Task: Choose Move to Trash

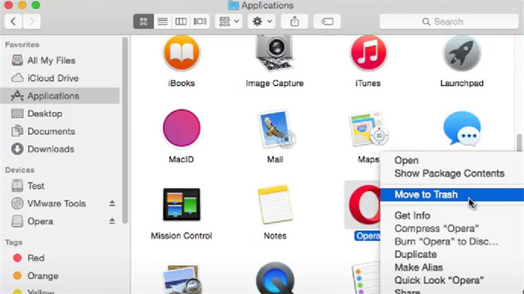Action: pyautogui.click(x=452, y=194)
